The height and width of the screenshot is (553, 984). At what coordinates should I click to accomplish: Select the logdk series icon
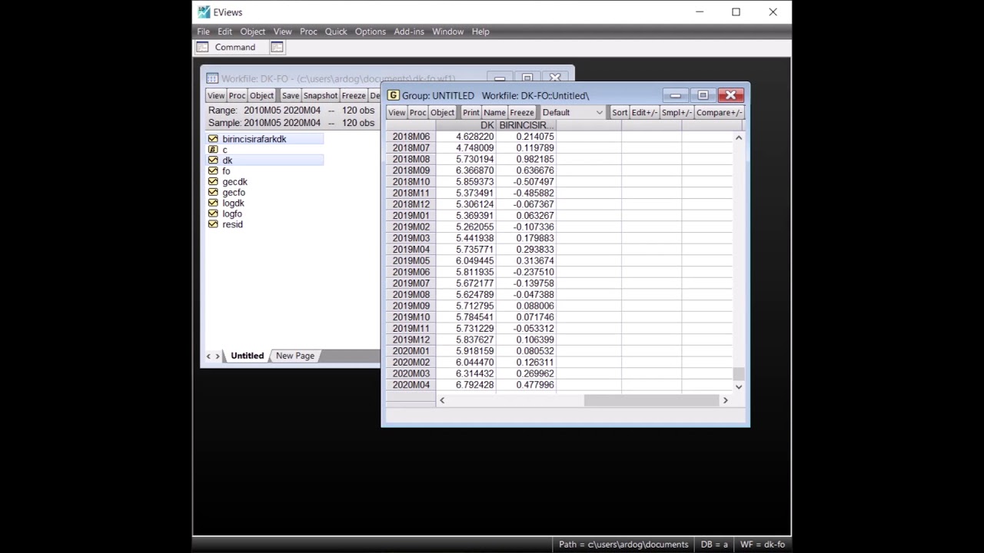[x=213, y=204]
